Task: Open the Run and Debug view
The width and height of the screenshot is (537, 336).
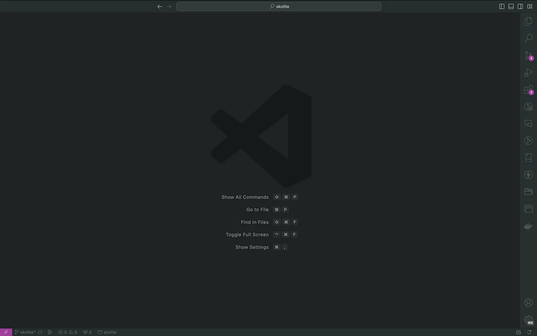Action: (x=528, y=72)
